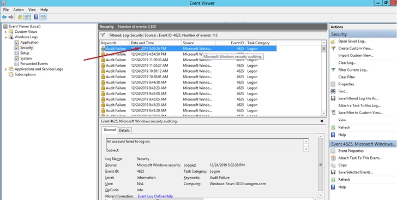This screenshot has height=200, width=397.
Task: Click the Copy icon in Actions pane
Action: [x=333, y=165]
